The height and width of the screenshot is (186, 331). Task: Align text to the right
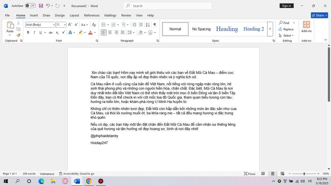click(x=116, y=33)
